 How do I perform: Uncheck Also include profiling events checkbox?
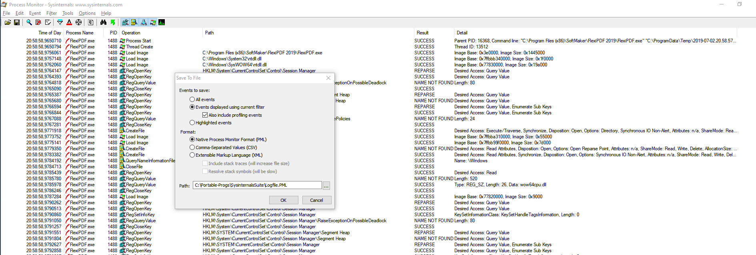(205, 115)
